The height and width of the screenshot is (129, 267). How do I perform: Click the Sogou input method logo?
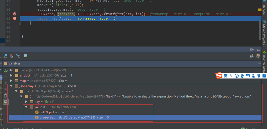219,76
